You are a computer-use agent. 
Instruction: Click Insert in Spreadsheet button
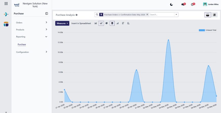tap(81, 23)
